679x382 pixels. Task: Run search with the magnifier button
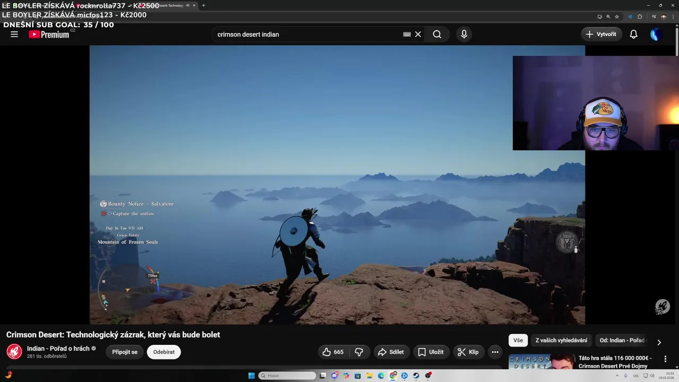[437, 34]
